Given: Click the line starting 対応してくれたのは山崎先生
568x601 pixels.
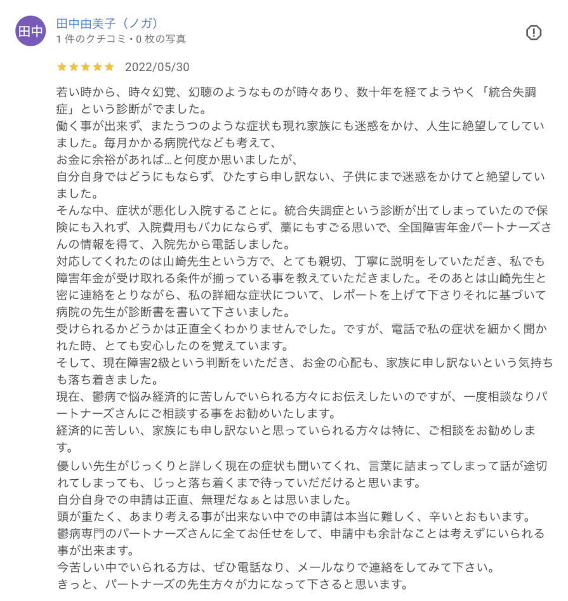Looking at the screenshot, I should tap(300, 261).
